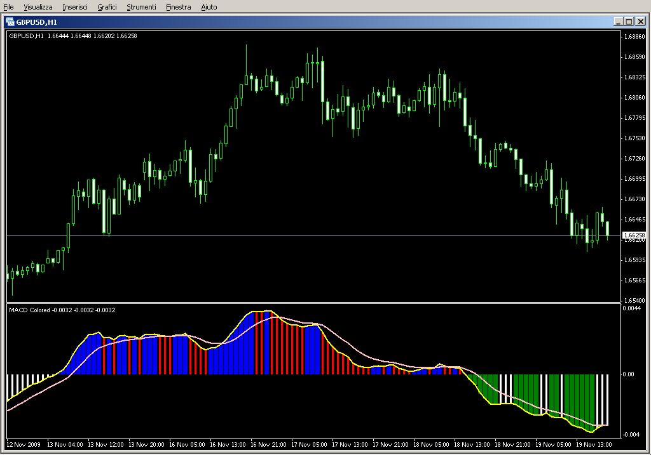Minimize the GBPUSD,H1 chart window
The height and width of the screenshot is (455, 651).
pyautogui.click(x=619, y=22)
